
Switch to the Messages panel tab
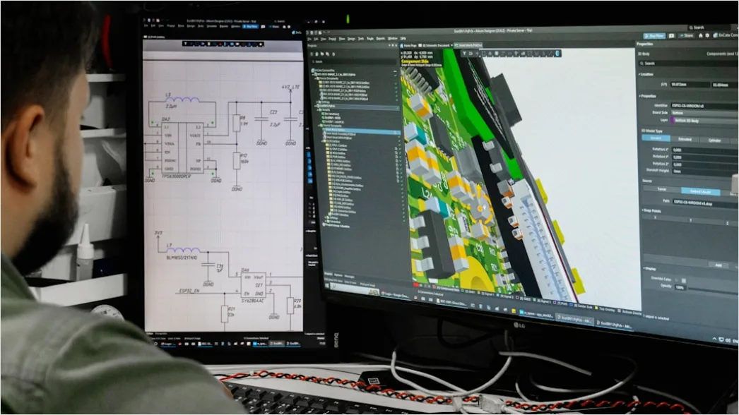click(x=349, y=277)
